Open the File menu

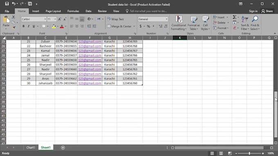[7, 11]
